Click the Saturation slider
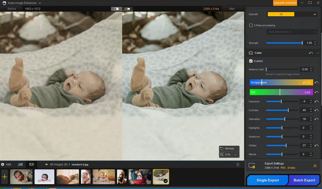 click(x=282, y=119)
